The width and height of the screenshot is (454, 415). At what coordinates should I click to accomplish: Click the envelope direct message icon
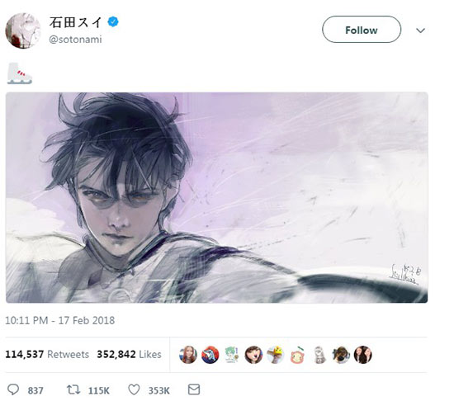pyautogui.click(x=194, y=389)
